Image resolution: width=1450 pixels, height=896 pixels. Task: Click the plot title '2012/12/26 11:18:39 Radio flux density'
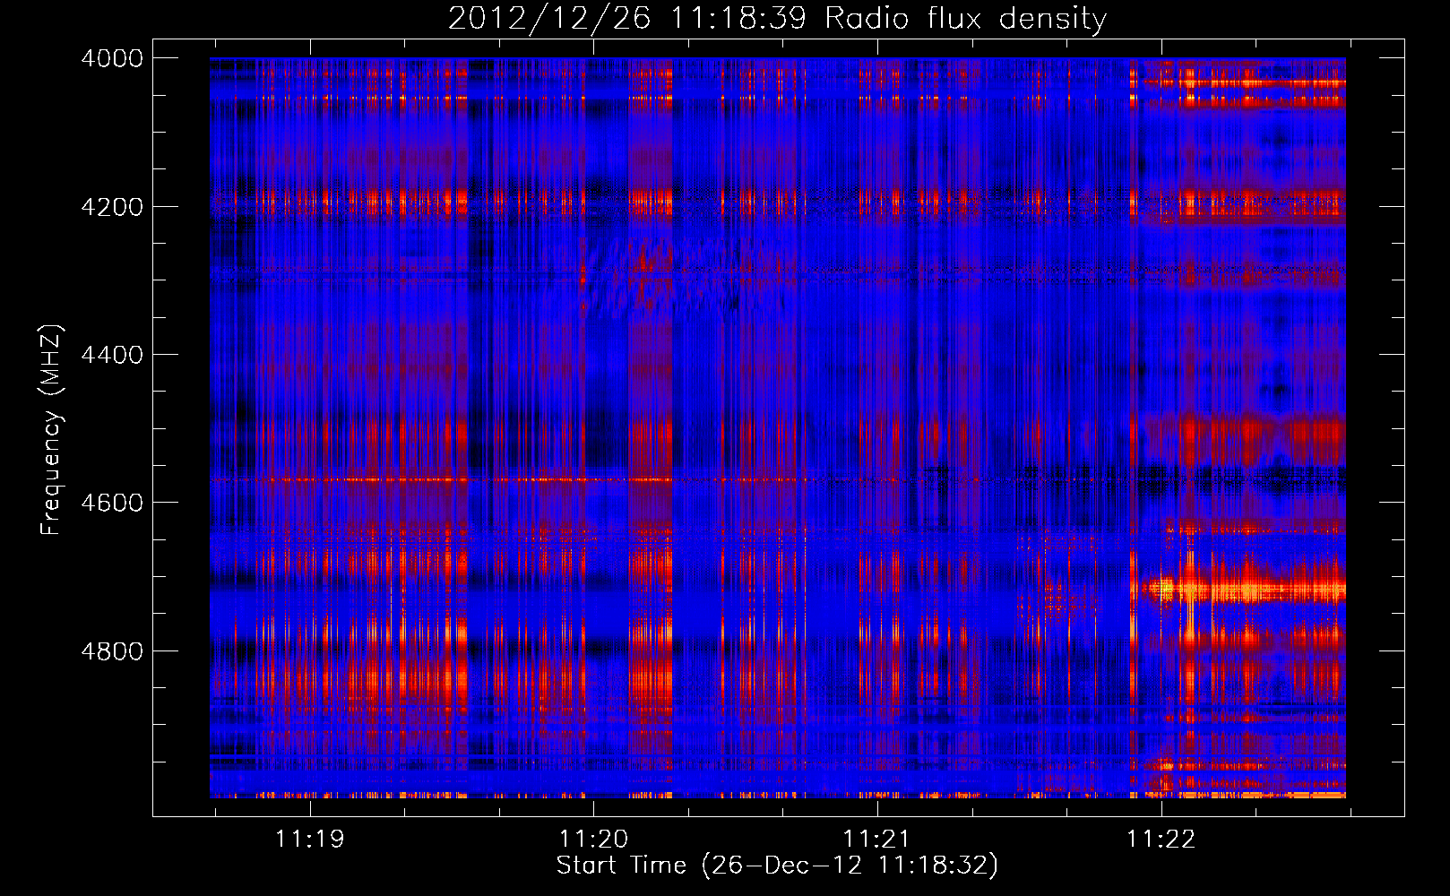(777, 18)
